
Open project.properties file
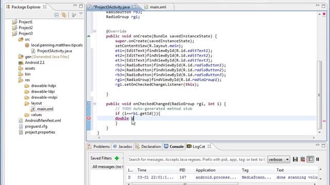[40, 132]
